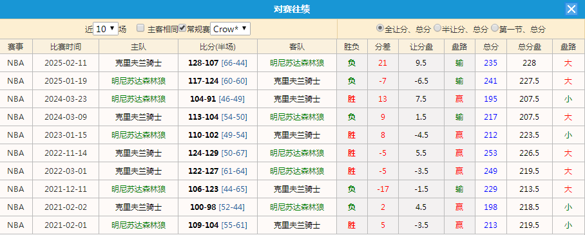585x235 pixels.
Task: Click total line 228 for 2025-02-11
Action: pos(530,63)
